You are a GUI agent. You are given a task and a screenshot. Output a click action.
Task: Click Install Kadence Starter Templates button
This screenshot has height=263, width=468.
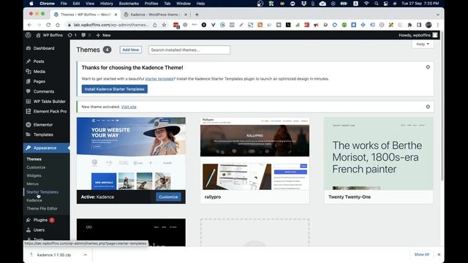pos(115,89)
